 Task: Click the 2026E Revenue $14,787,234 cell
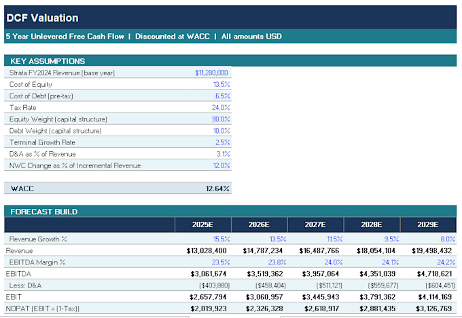(260, 251)
